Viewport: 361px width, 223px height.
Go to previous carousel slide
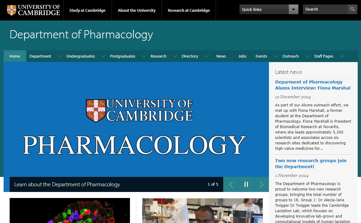point(231,184)
